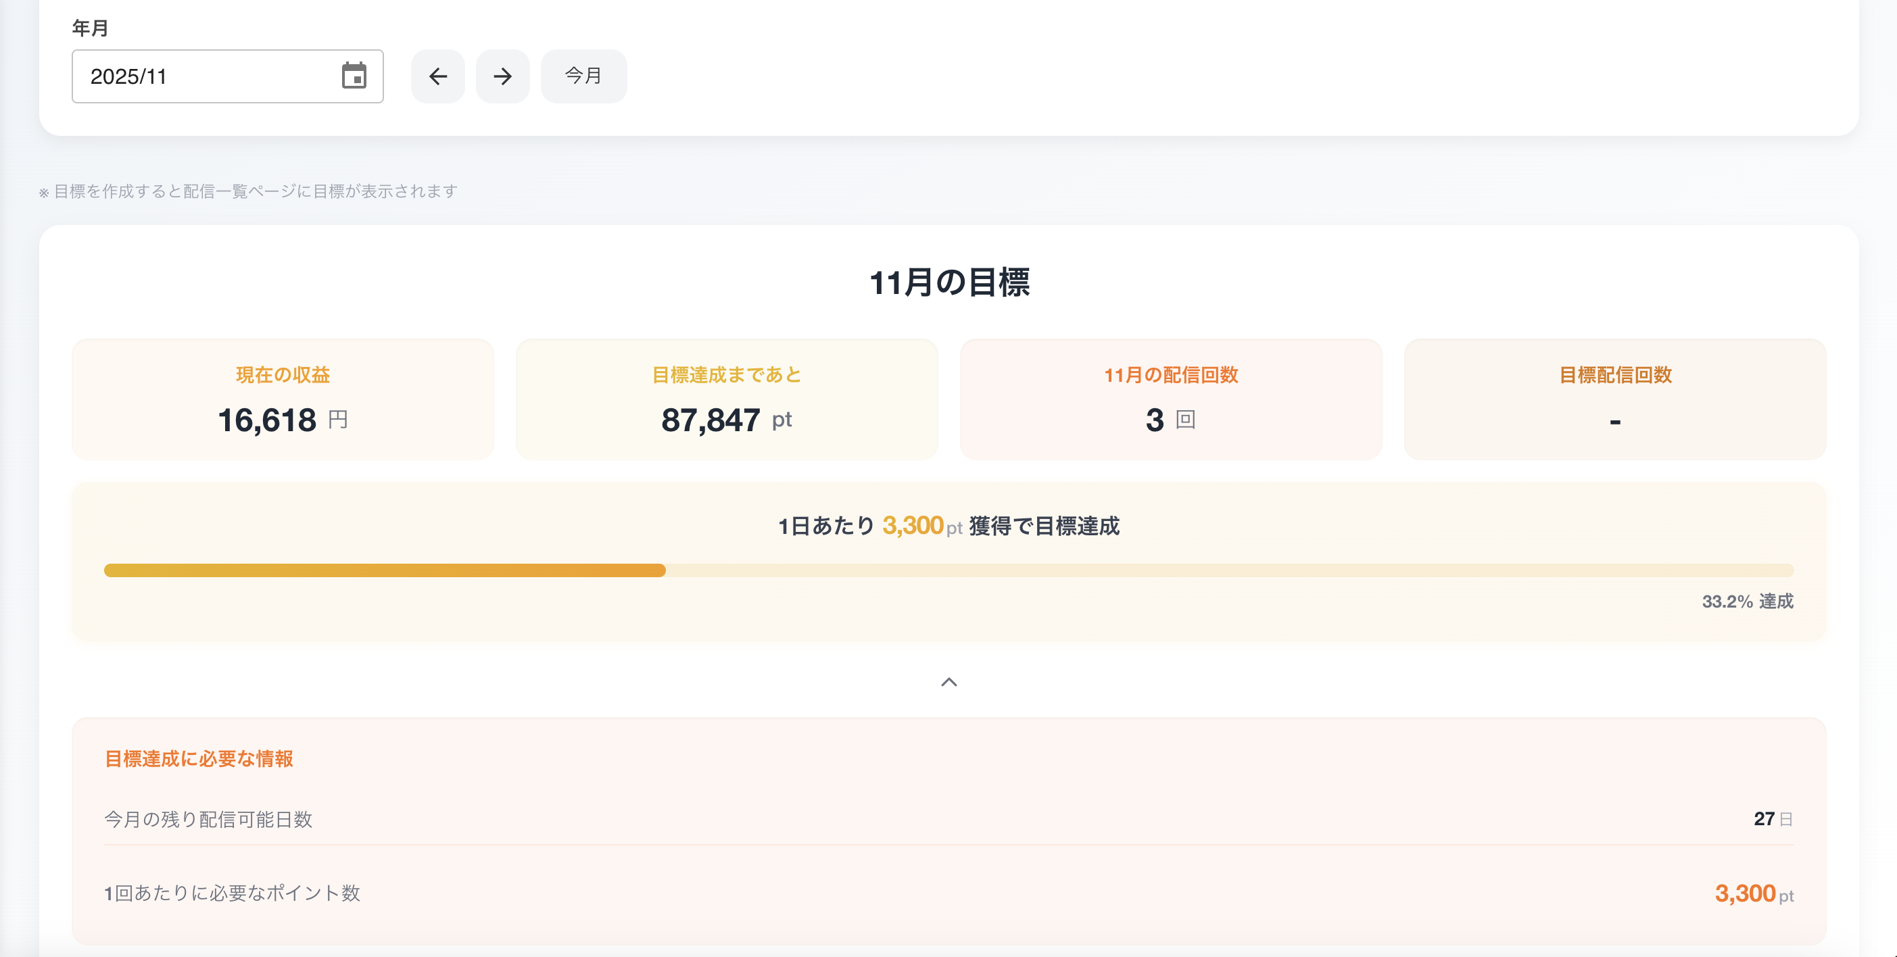Select the 目標達成まであと card
This screenshot has width=1897, height=957.
coord(726,398)
